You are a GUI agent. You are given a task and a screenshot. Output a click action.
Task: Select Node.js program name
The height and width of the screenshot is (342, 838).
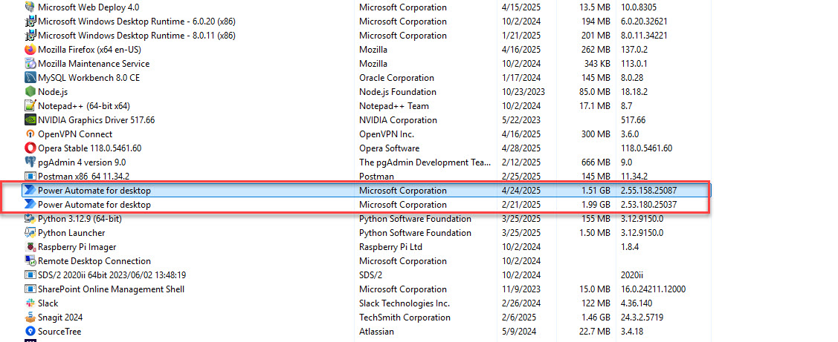point(52,92)
